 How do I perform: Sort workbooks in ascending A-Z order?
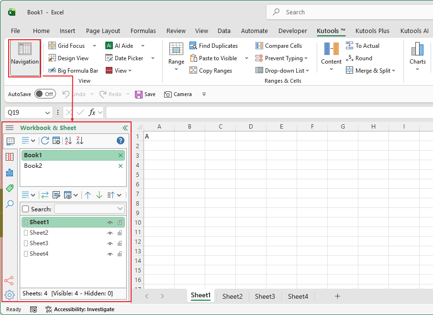pos(68,141)
